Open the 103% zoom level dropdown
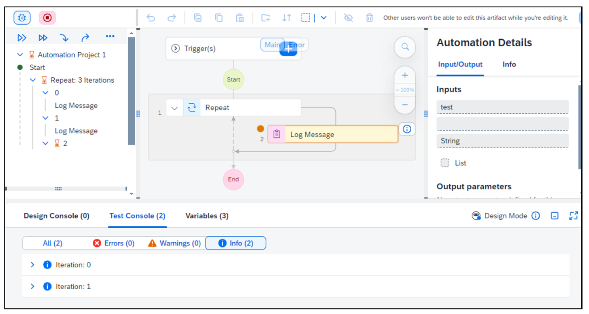Screen dimensions: 589x314 pyautogui.click(x=405, y=90)
